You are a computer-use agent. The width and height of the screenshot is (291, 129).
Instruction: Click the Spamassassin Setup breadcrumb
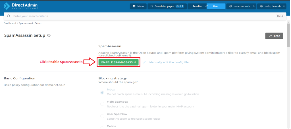30,23
